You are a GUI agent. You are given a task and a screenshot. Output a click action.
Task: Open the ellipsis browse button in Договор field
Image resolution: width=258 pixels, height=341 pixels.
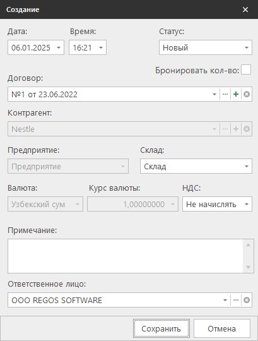tap(225, 94)
